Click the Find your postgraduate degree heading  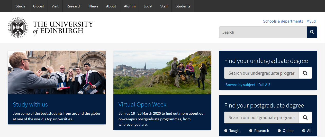[x=264, y=105]
